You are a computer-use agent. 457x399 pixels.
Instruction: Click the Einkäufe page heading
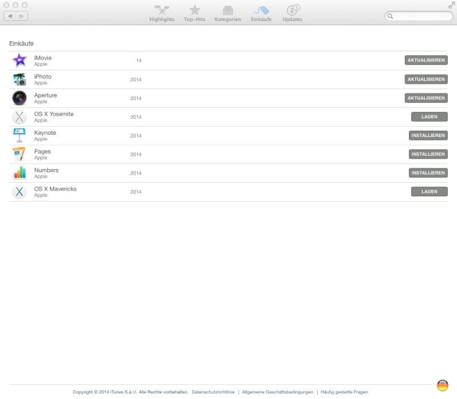coord(21,44)
